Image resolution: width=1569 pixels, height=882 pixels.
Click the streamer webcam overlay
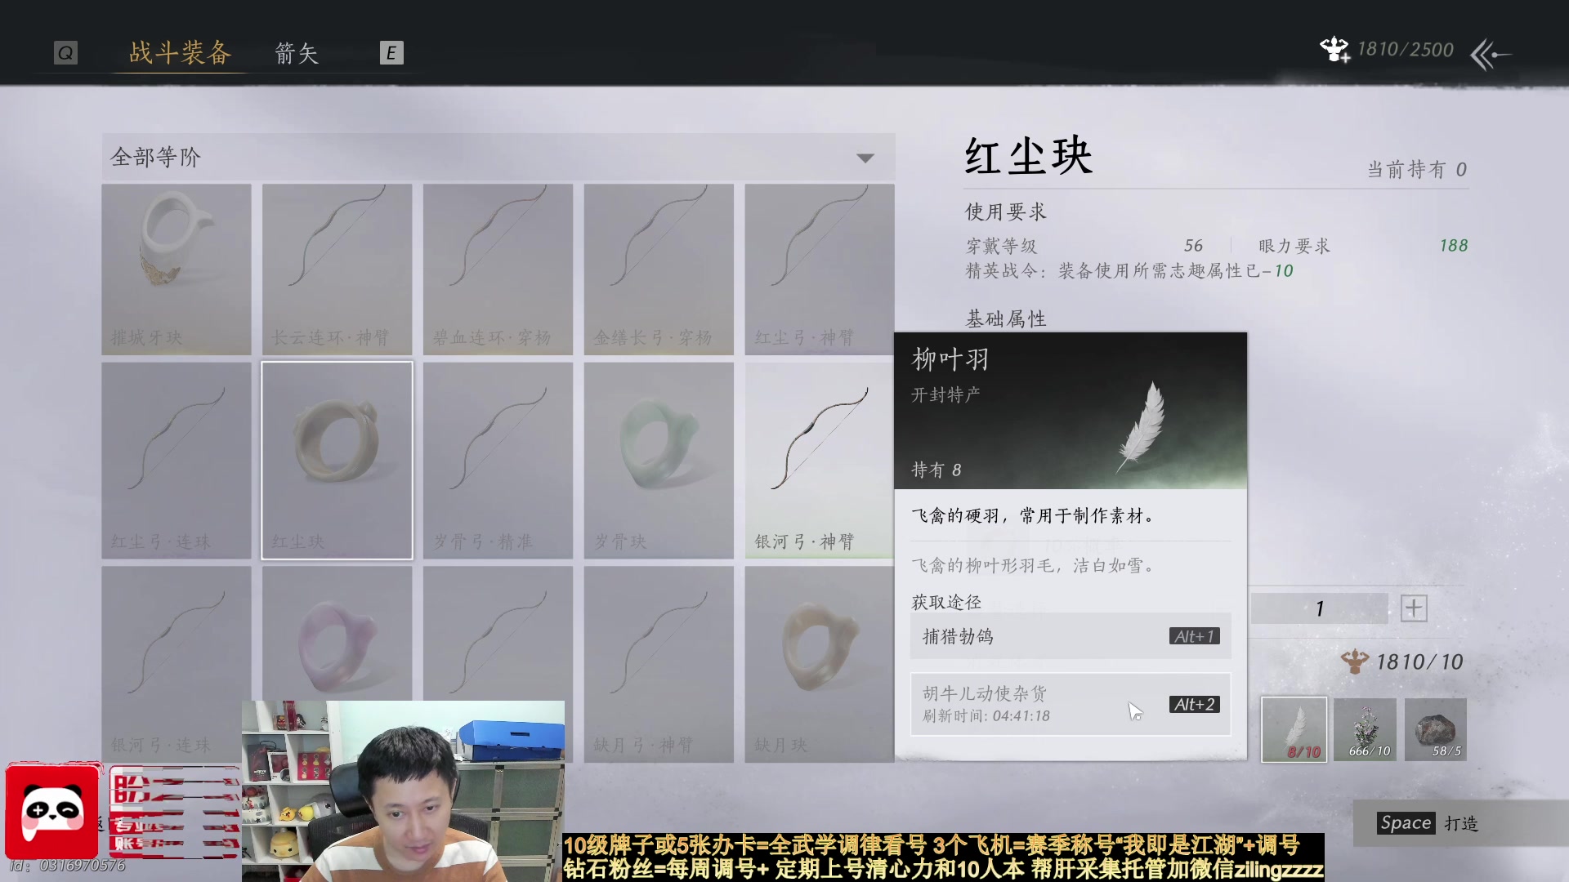(x=403, y=791)
